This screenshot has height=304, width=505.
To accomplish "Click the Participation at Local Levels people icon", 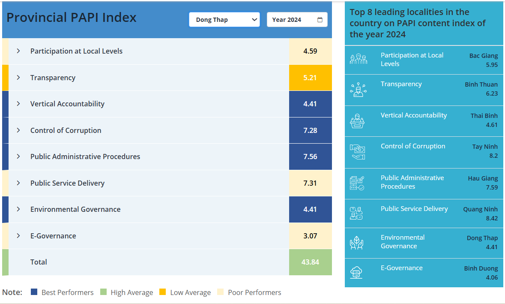I will coord(358,59).
